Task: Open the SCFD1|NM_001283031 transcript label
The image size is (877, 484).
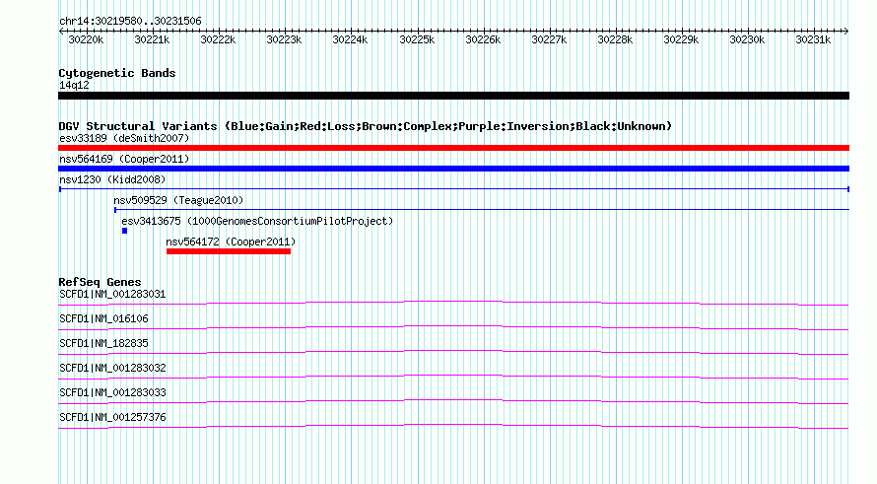Action: [x=112, y=295]
